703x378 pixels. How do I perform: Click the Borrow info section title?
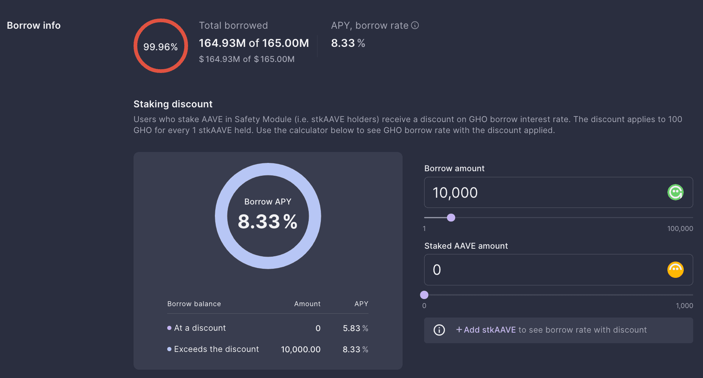pyautogui.click(x=34, y=25)
